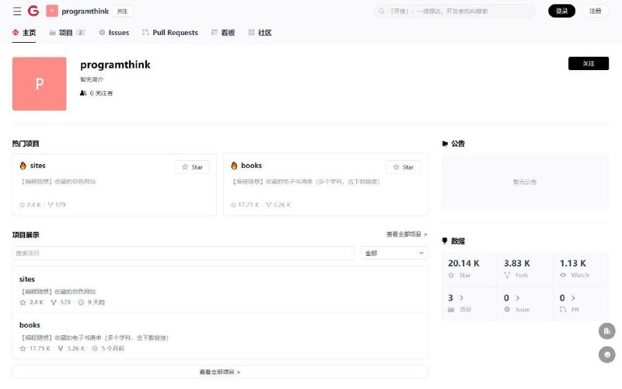
Task: Expand the 项目 count arrow in data panel
Action: (x=461, y=298)
